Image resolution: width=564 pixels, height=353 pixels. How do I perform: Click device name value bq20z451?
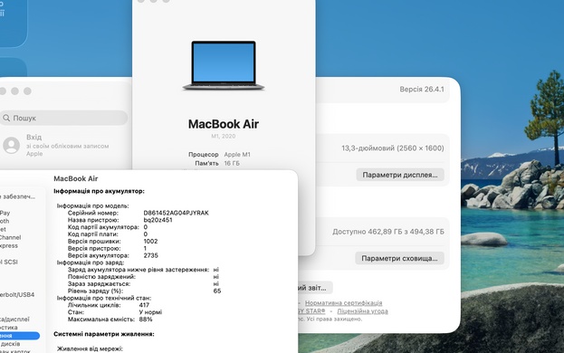tap(158, 220)
